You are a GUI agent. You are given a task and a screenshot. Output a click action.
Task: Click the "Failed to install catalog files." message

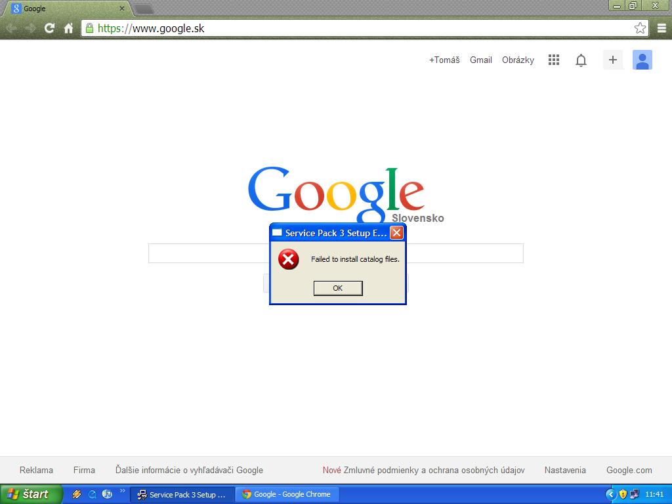click(355, 259)
